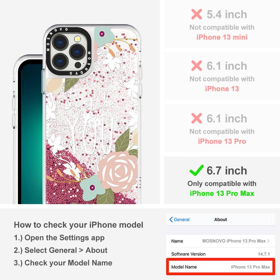
Task: Click the pink rose illustration on the case
Action: (x=118, y=171)
